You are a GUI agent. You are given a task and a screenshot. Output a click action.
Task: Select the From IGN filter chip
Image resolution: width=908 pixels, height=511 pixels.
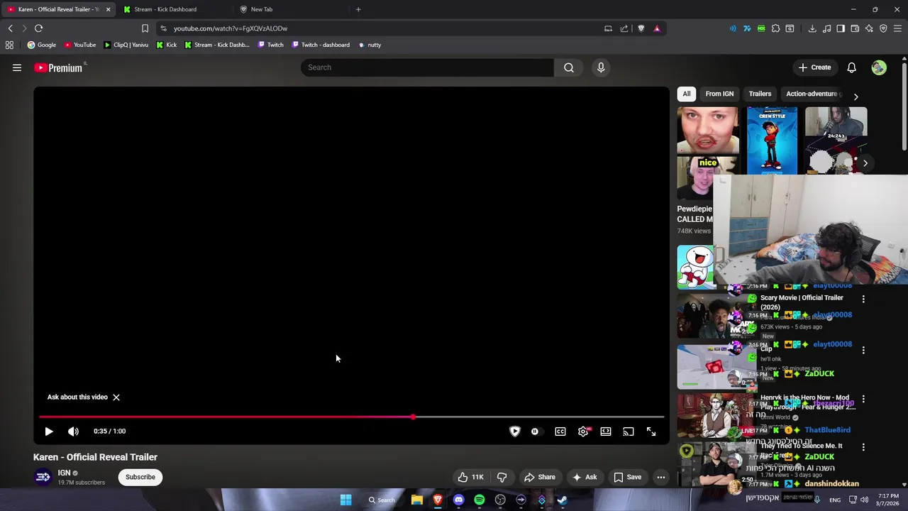click(719, 94)
